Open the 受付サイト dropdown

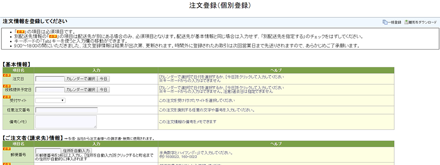pos(50,100)
